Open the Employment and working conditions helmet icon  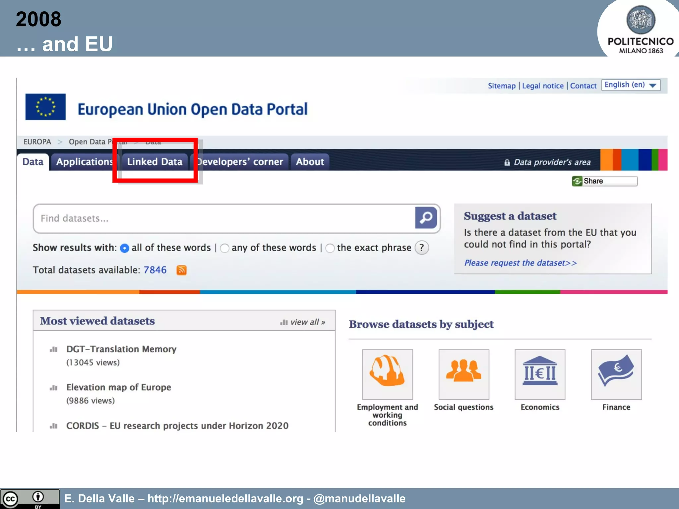pos(387,374)
